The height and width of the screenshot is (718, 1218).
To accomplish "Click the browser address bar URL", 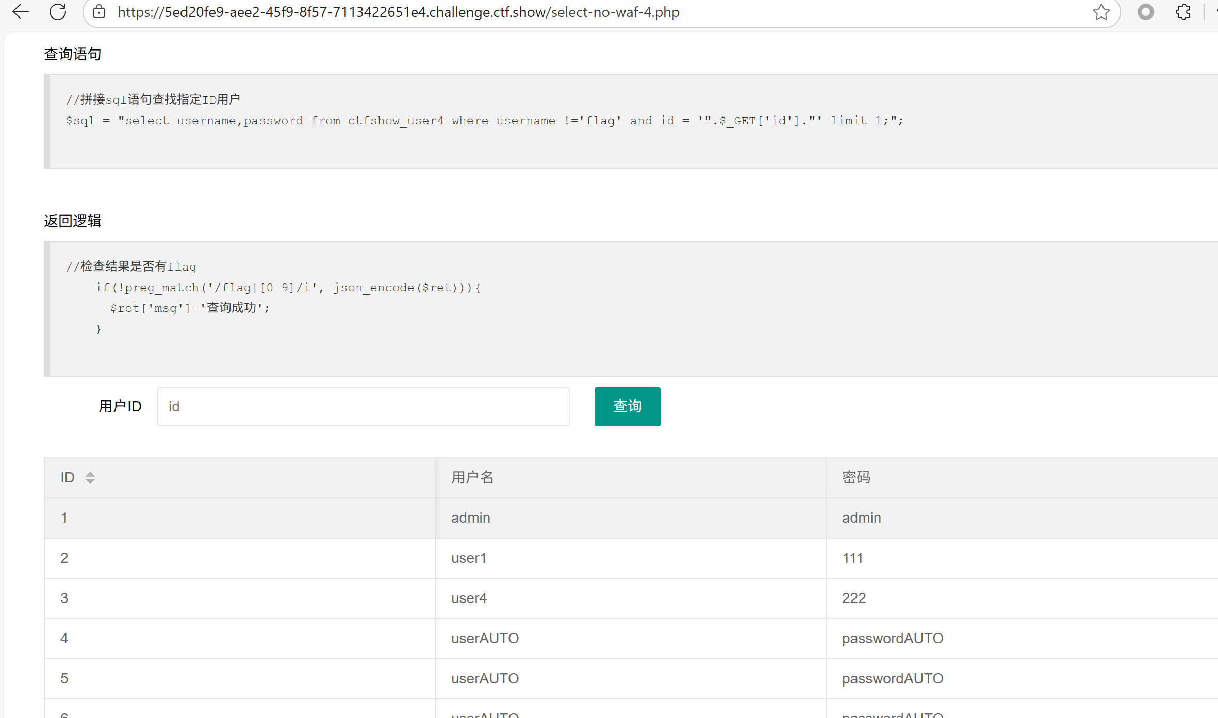I will 398,12.
